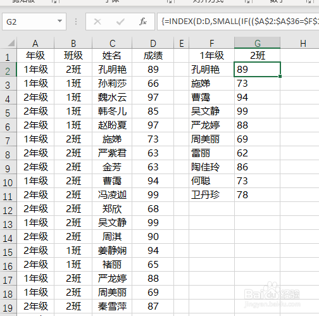Click cell C15 with 姜静娴
The height and width of the screenshot is (316, 319).
pyautogui.click(x=112, y=250)
